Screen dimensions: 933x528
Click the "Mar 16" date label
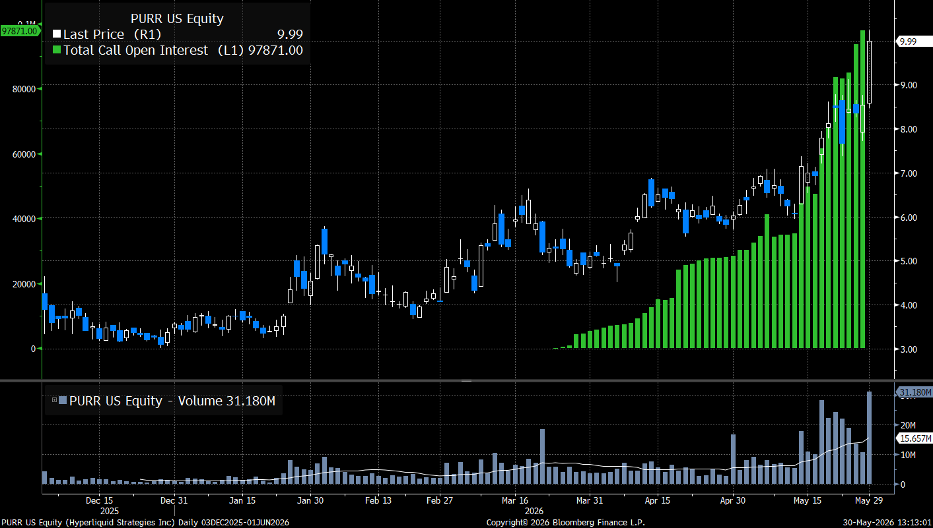(515, 500)
